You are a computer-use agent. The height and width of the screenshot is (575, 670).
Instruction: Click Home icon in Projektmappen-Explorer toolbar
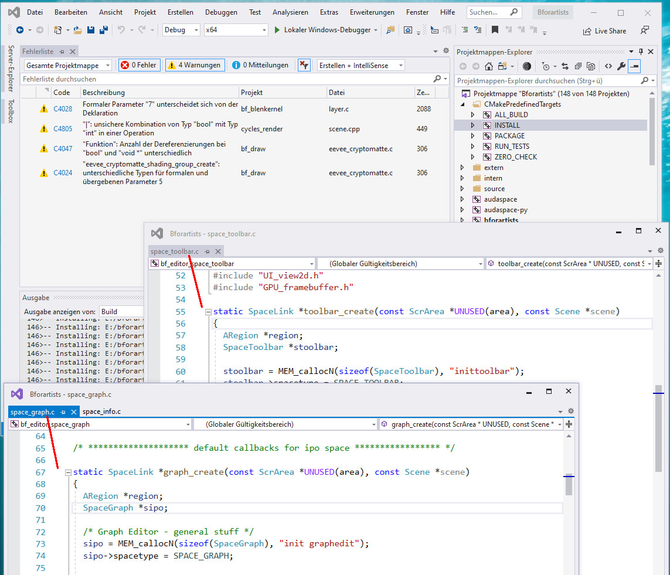pos(489,66)
